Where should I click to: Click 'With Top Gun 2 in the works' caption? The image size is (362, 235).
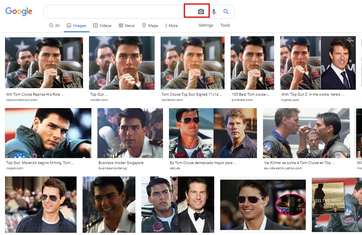click(313, 94)
